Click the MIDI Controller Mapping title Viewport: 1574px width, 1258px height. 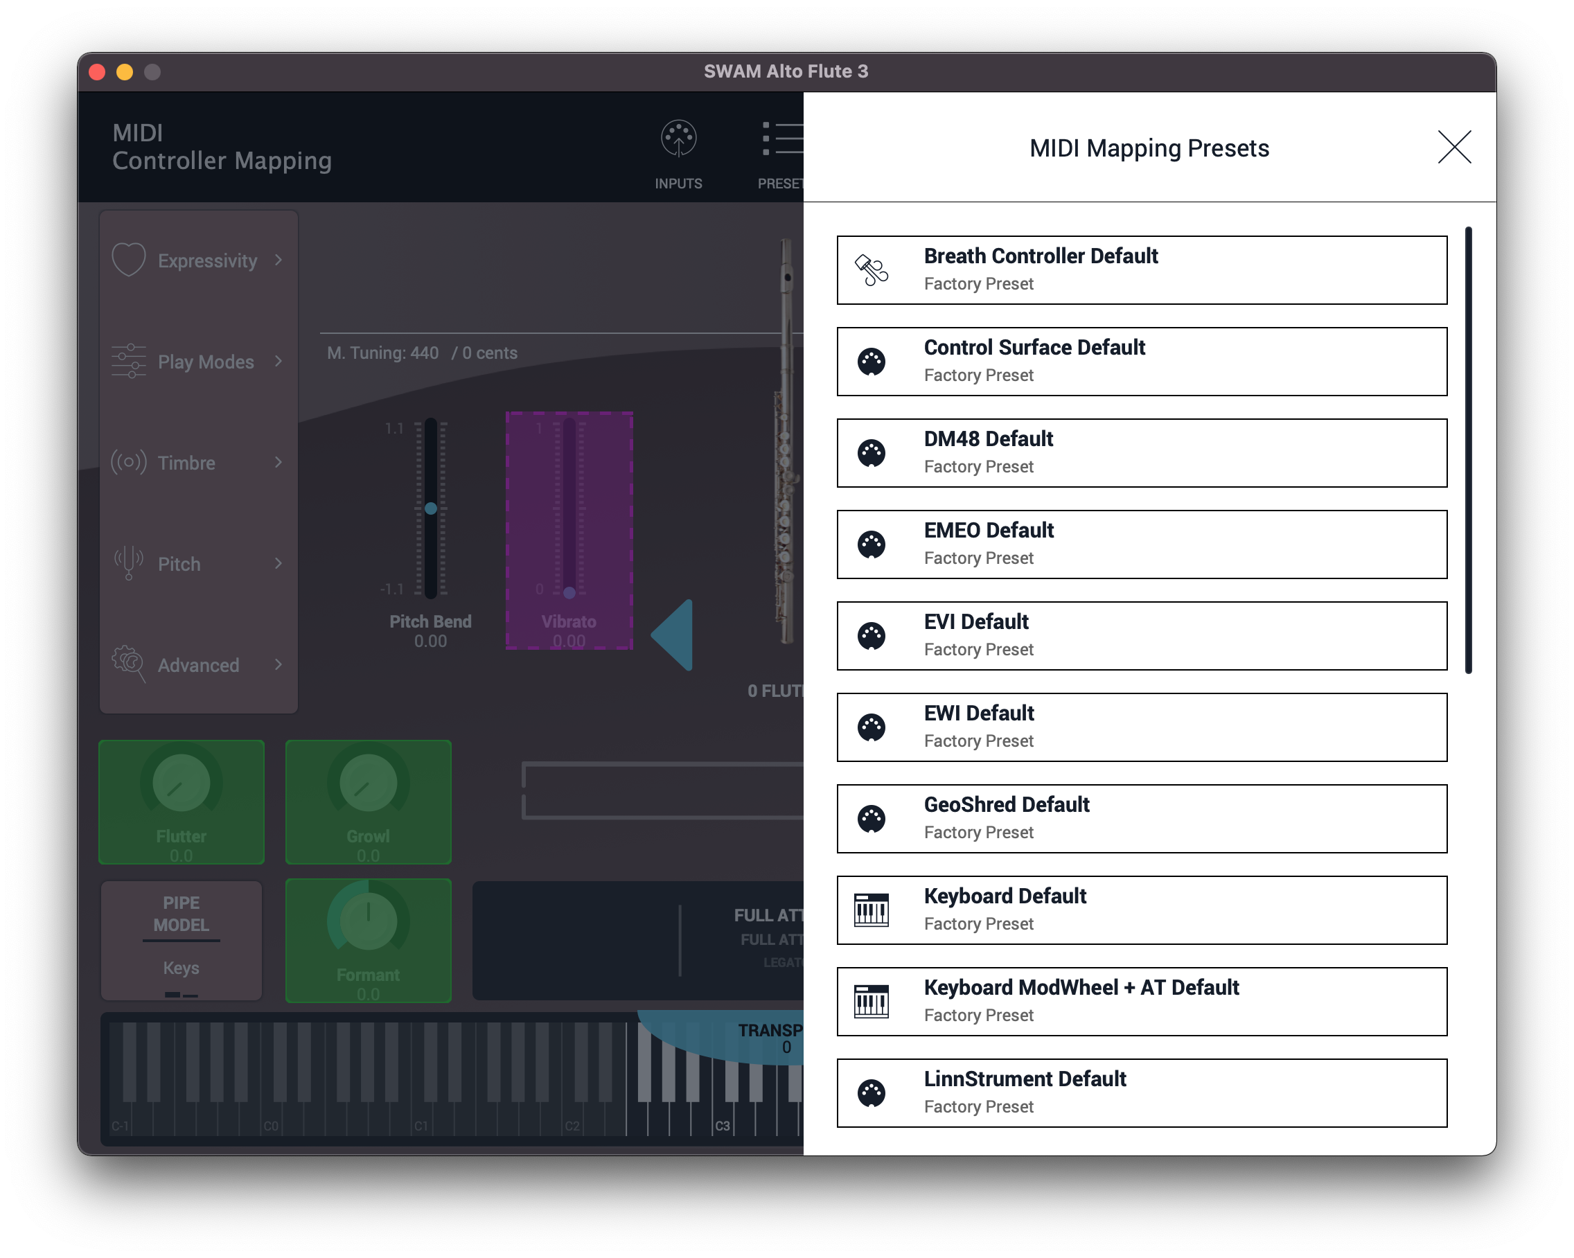(x=222, y=147)
